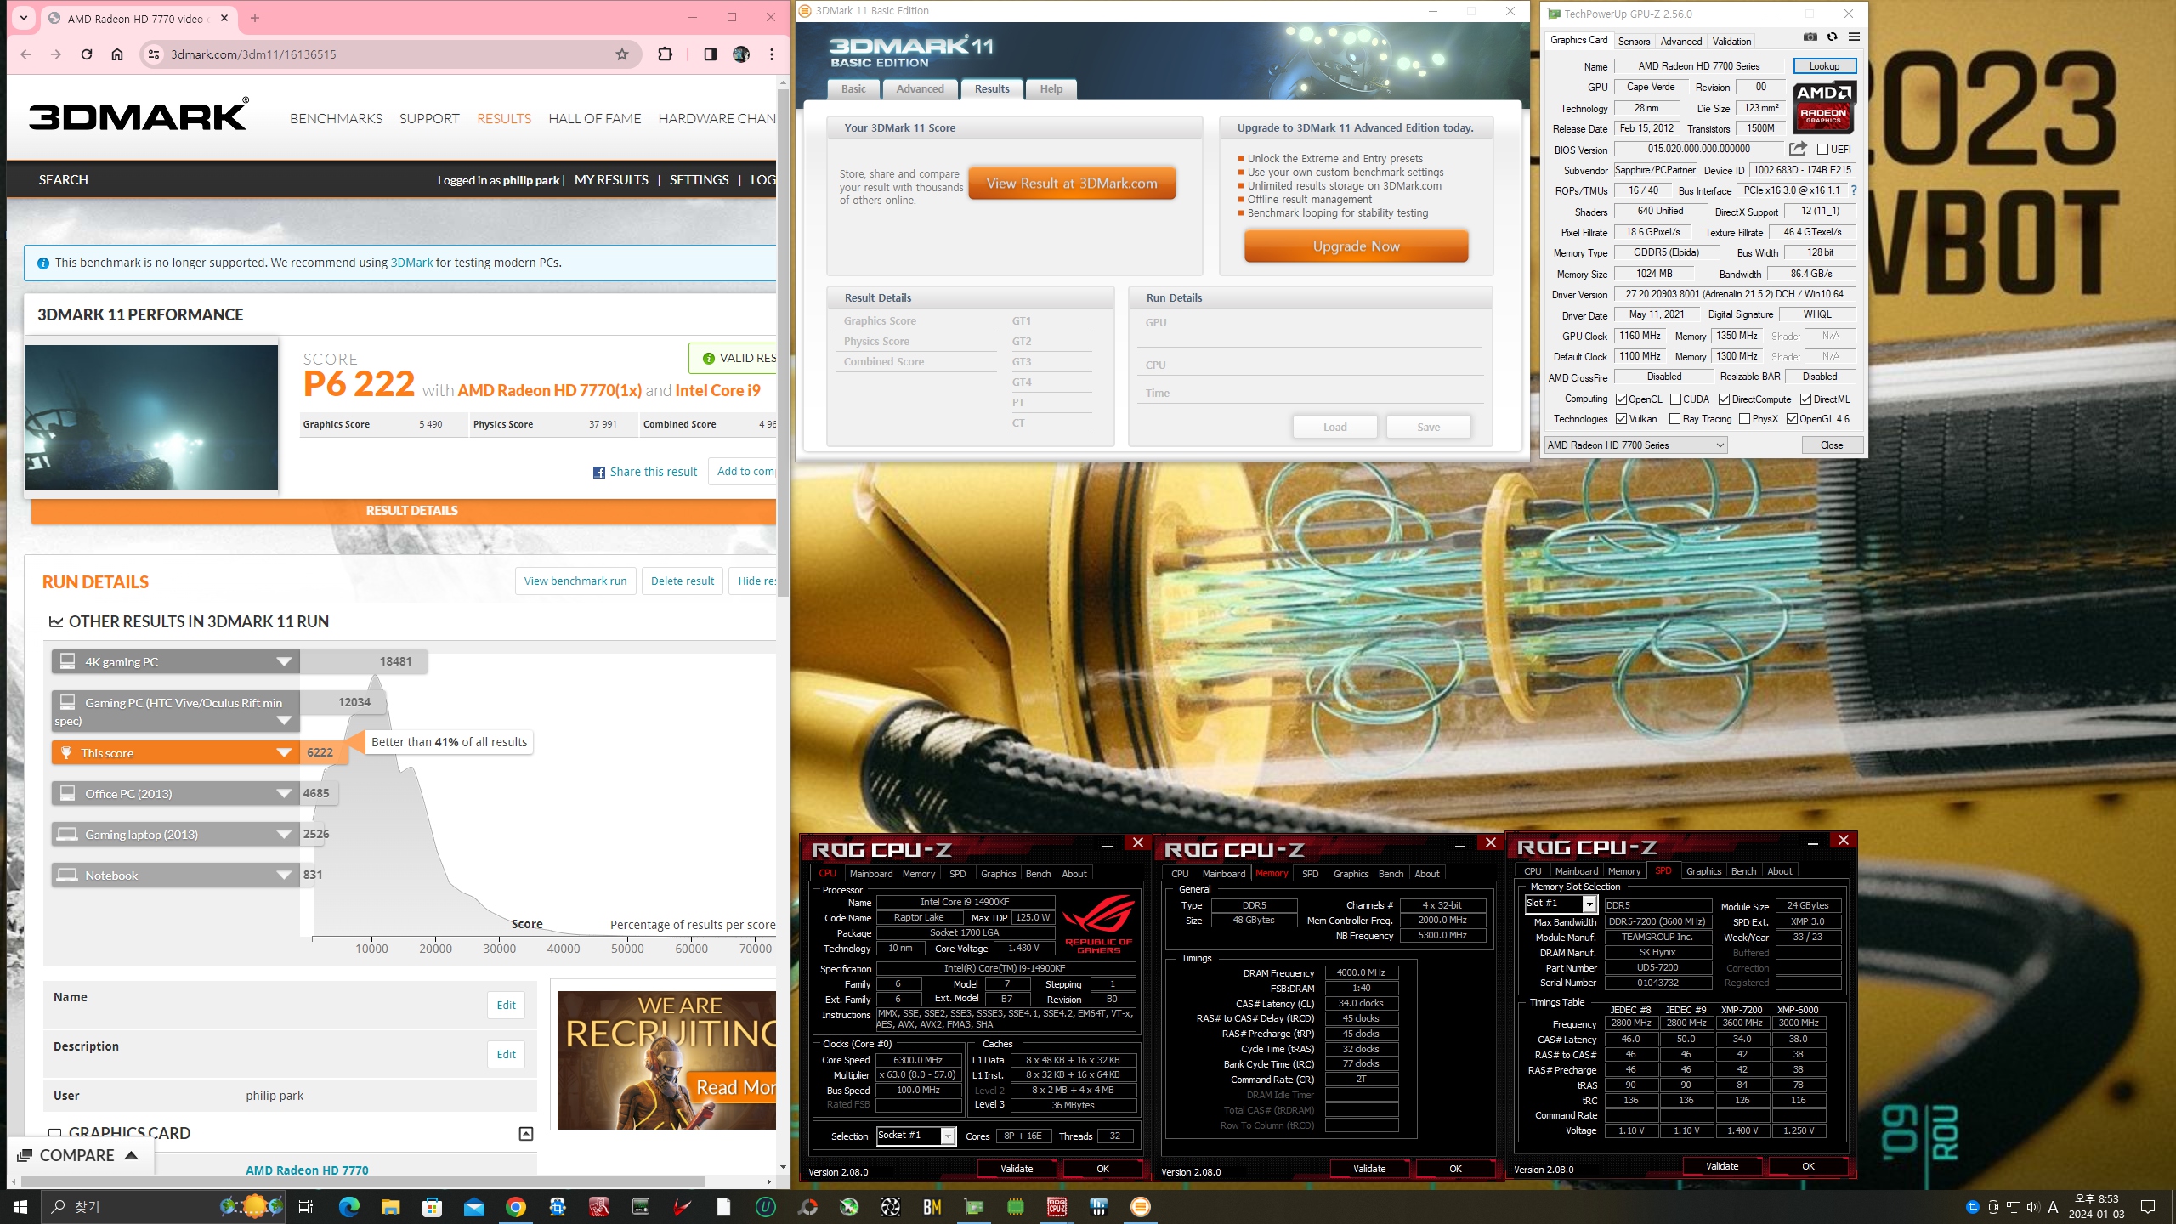The image size is (2176, 1224).
Task: Click GPU-Z screenshot camera icon
Action: click(1810, 37)
